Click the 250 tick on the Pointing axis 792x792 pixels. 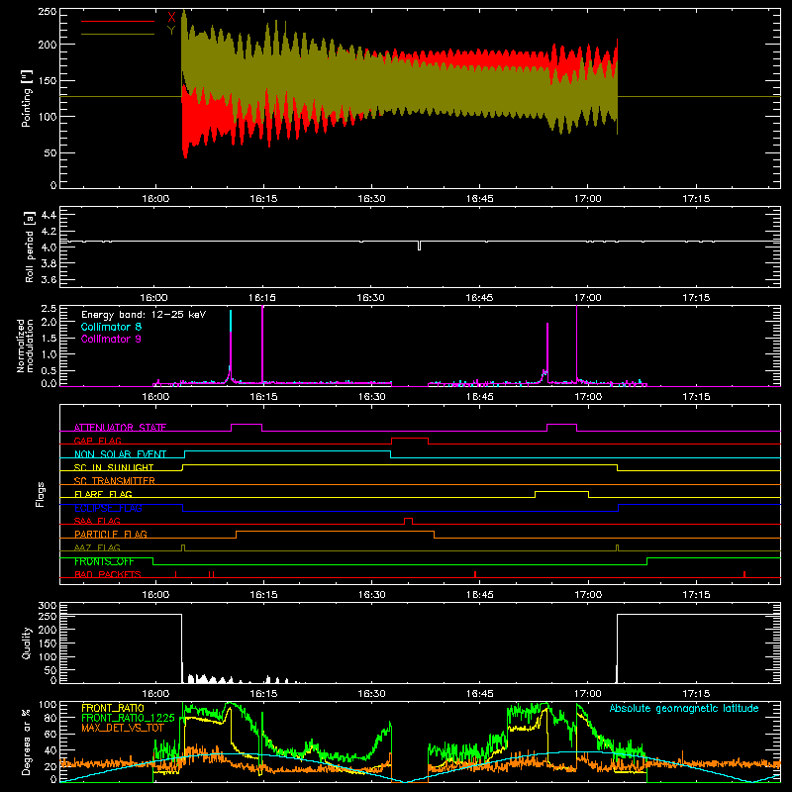coord(48,12)
